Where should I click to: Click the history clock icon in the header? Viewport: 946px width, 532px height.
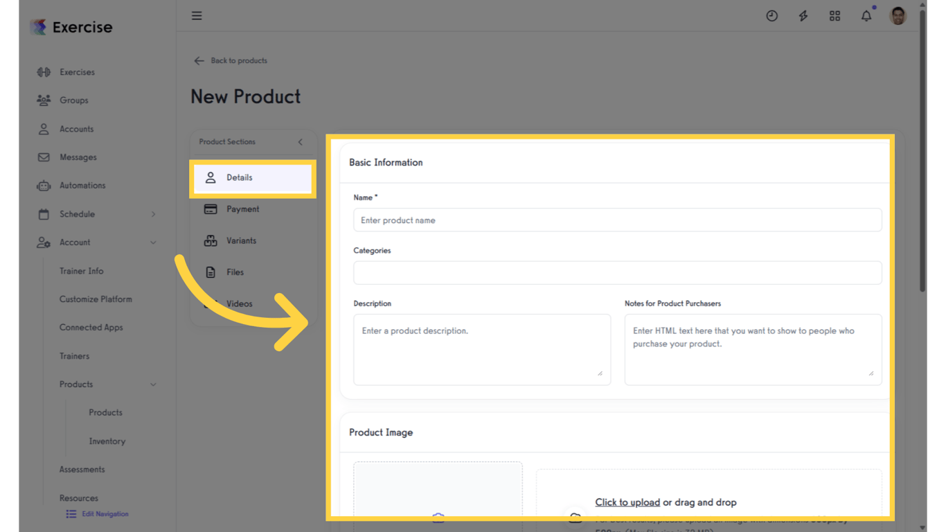(x=771, y=15)
